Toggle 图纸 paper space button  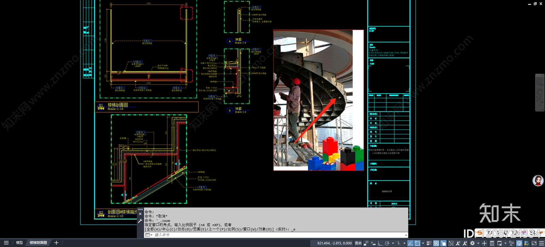click(358, 243)
